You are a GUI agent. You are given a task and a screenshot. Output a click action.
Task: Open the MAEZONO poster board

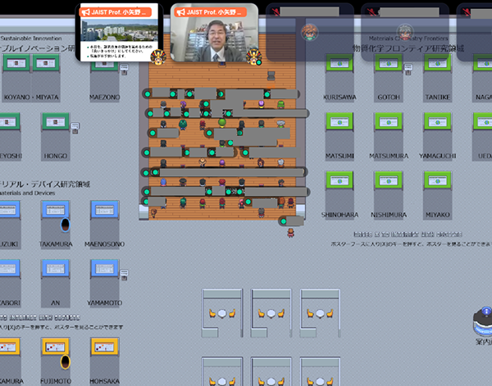(104, 66)
